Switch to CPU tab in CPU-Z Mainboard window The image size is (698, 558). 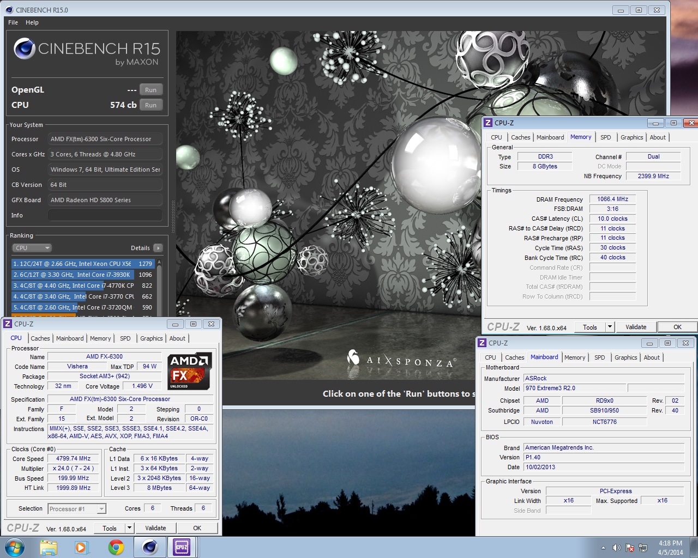[x=491, y=357]
